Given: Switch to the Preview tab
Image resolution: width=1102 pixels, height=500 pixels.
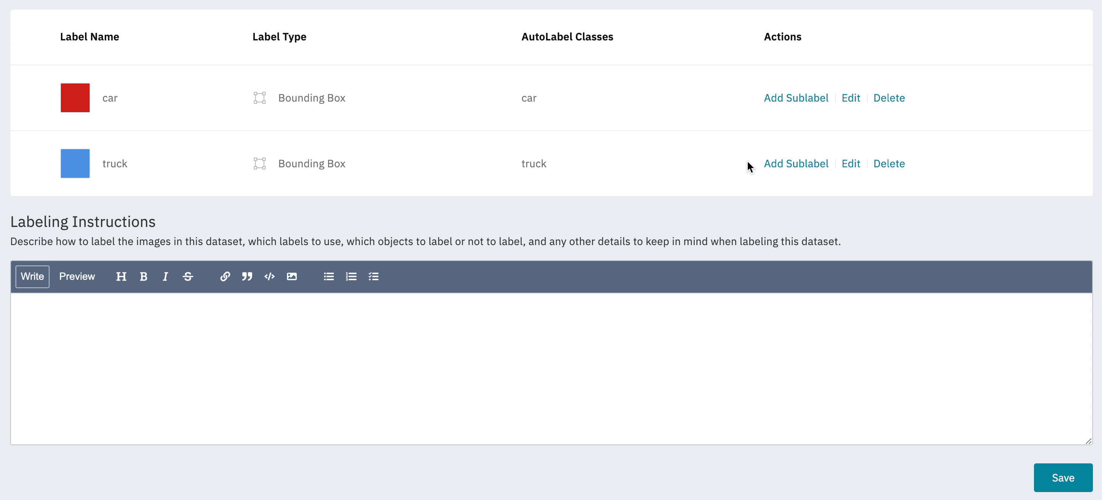Looking at the screenshot, I should 77,276.
